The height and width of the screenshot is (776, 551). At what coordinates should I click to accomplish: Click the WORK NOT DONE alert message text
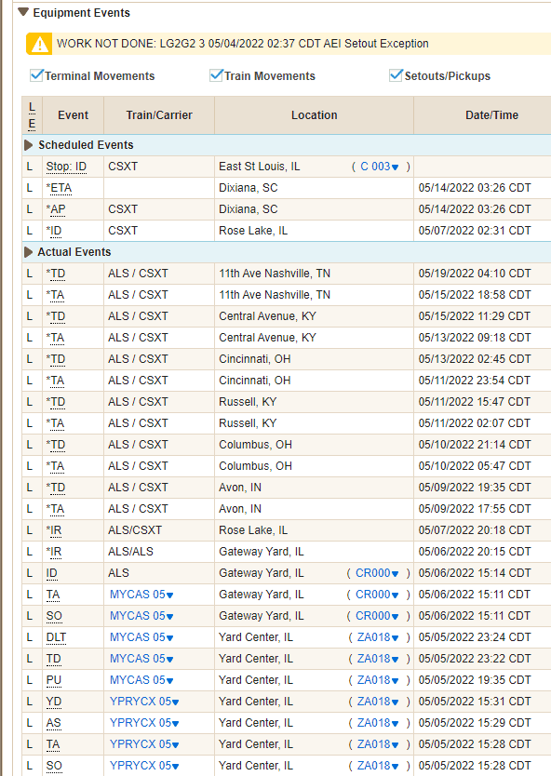(243, 44)
